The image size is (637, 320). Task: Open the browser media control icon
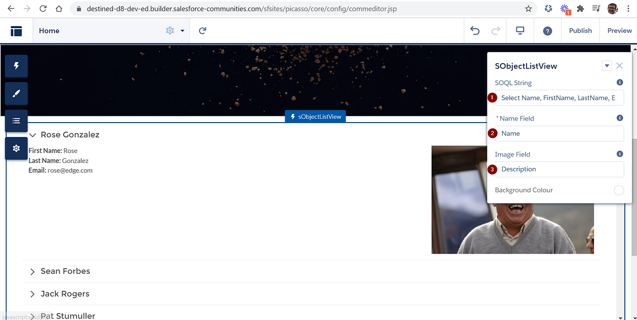[596, 8]
